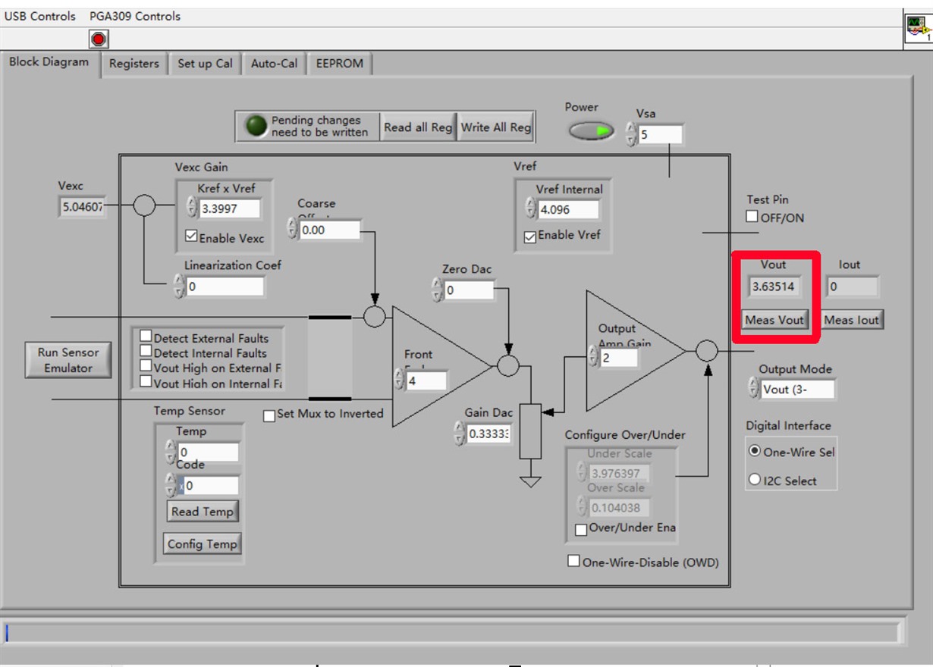Check Vout High on External Faults
Image resolution: width=933 pixels, height=667 pixels.
[146, 368]
